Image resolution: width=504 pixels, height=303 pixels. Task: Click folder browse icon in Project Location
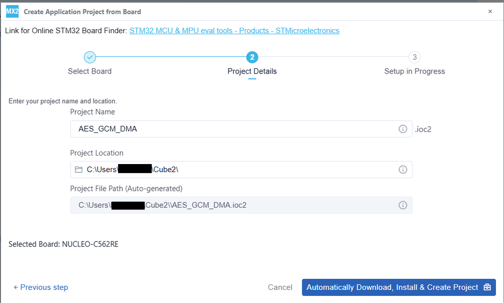(x=79, y=170)
